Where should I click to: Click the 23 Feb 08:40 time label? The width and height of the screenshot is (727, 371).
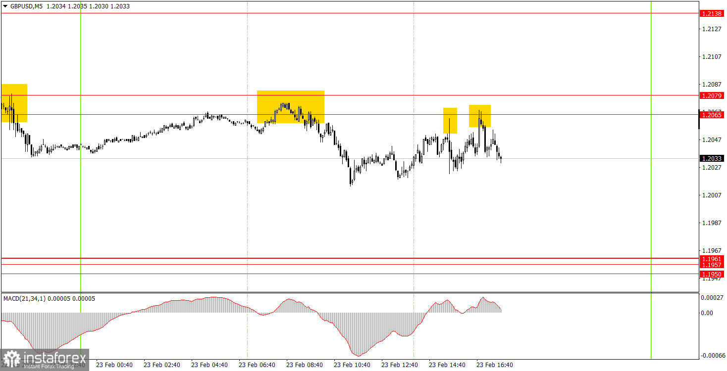point(305,365)
